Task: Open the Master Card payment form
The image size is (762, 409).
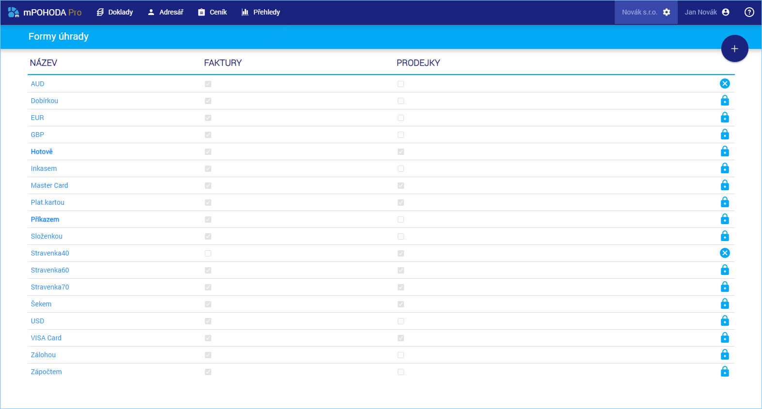Action: click(49, 185)
